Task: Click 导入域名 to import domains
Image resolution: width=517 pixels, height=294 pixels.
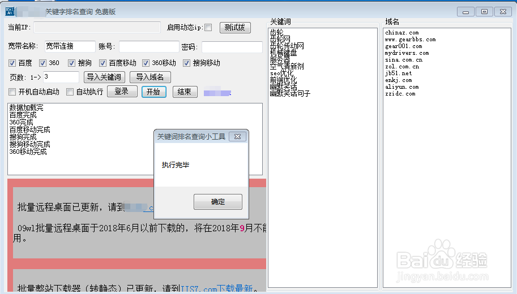Action: (150, 77)
